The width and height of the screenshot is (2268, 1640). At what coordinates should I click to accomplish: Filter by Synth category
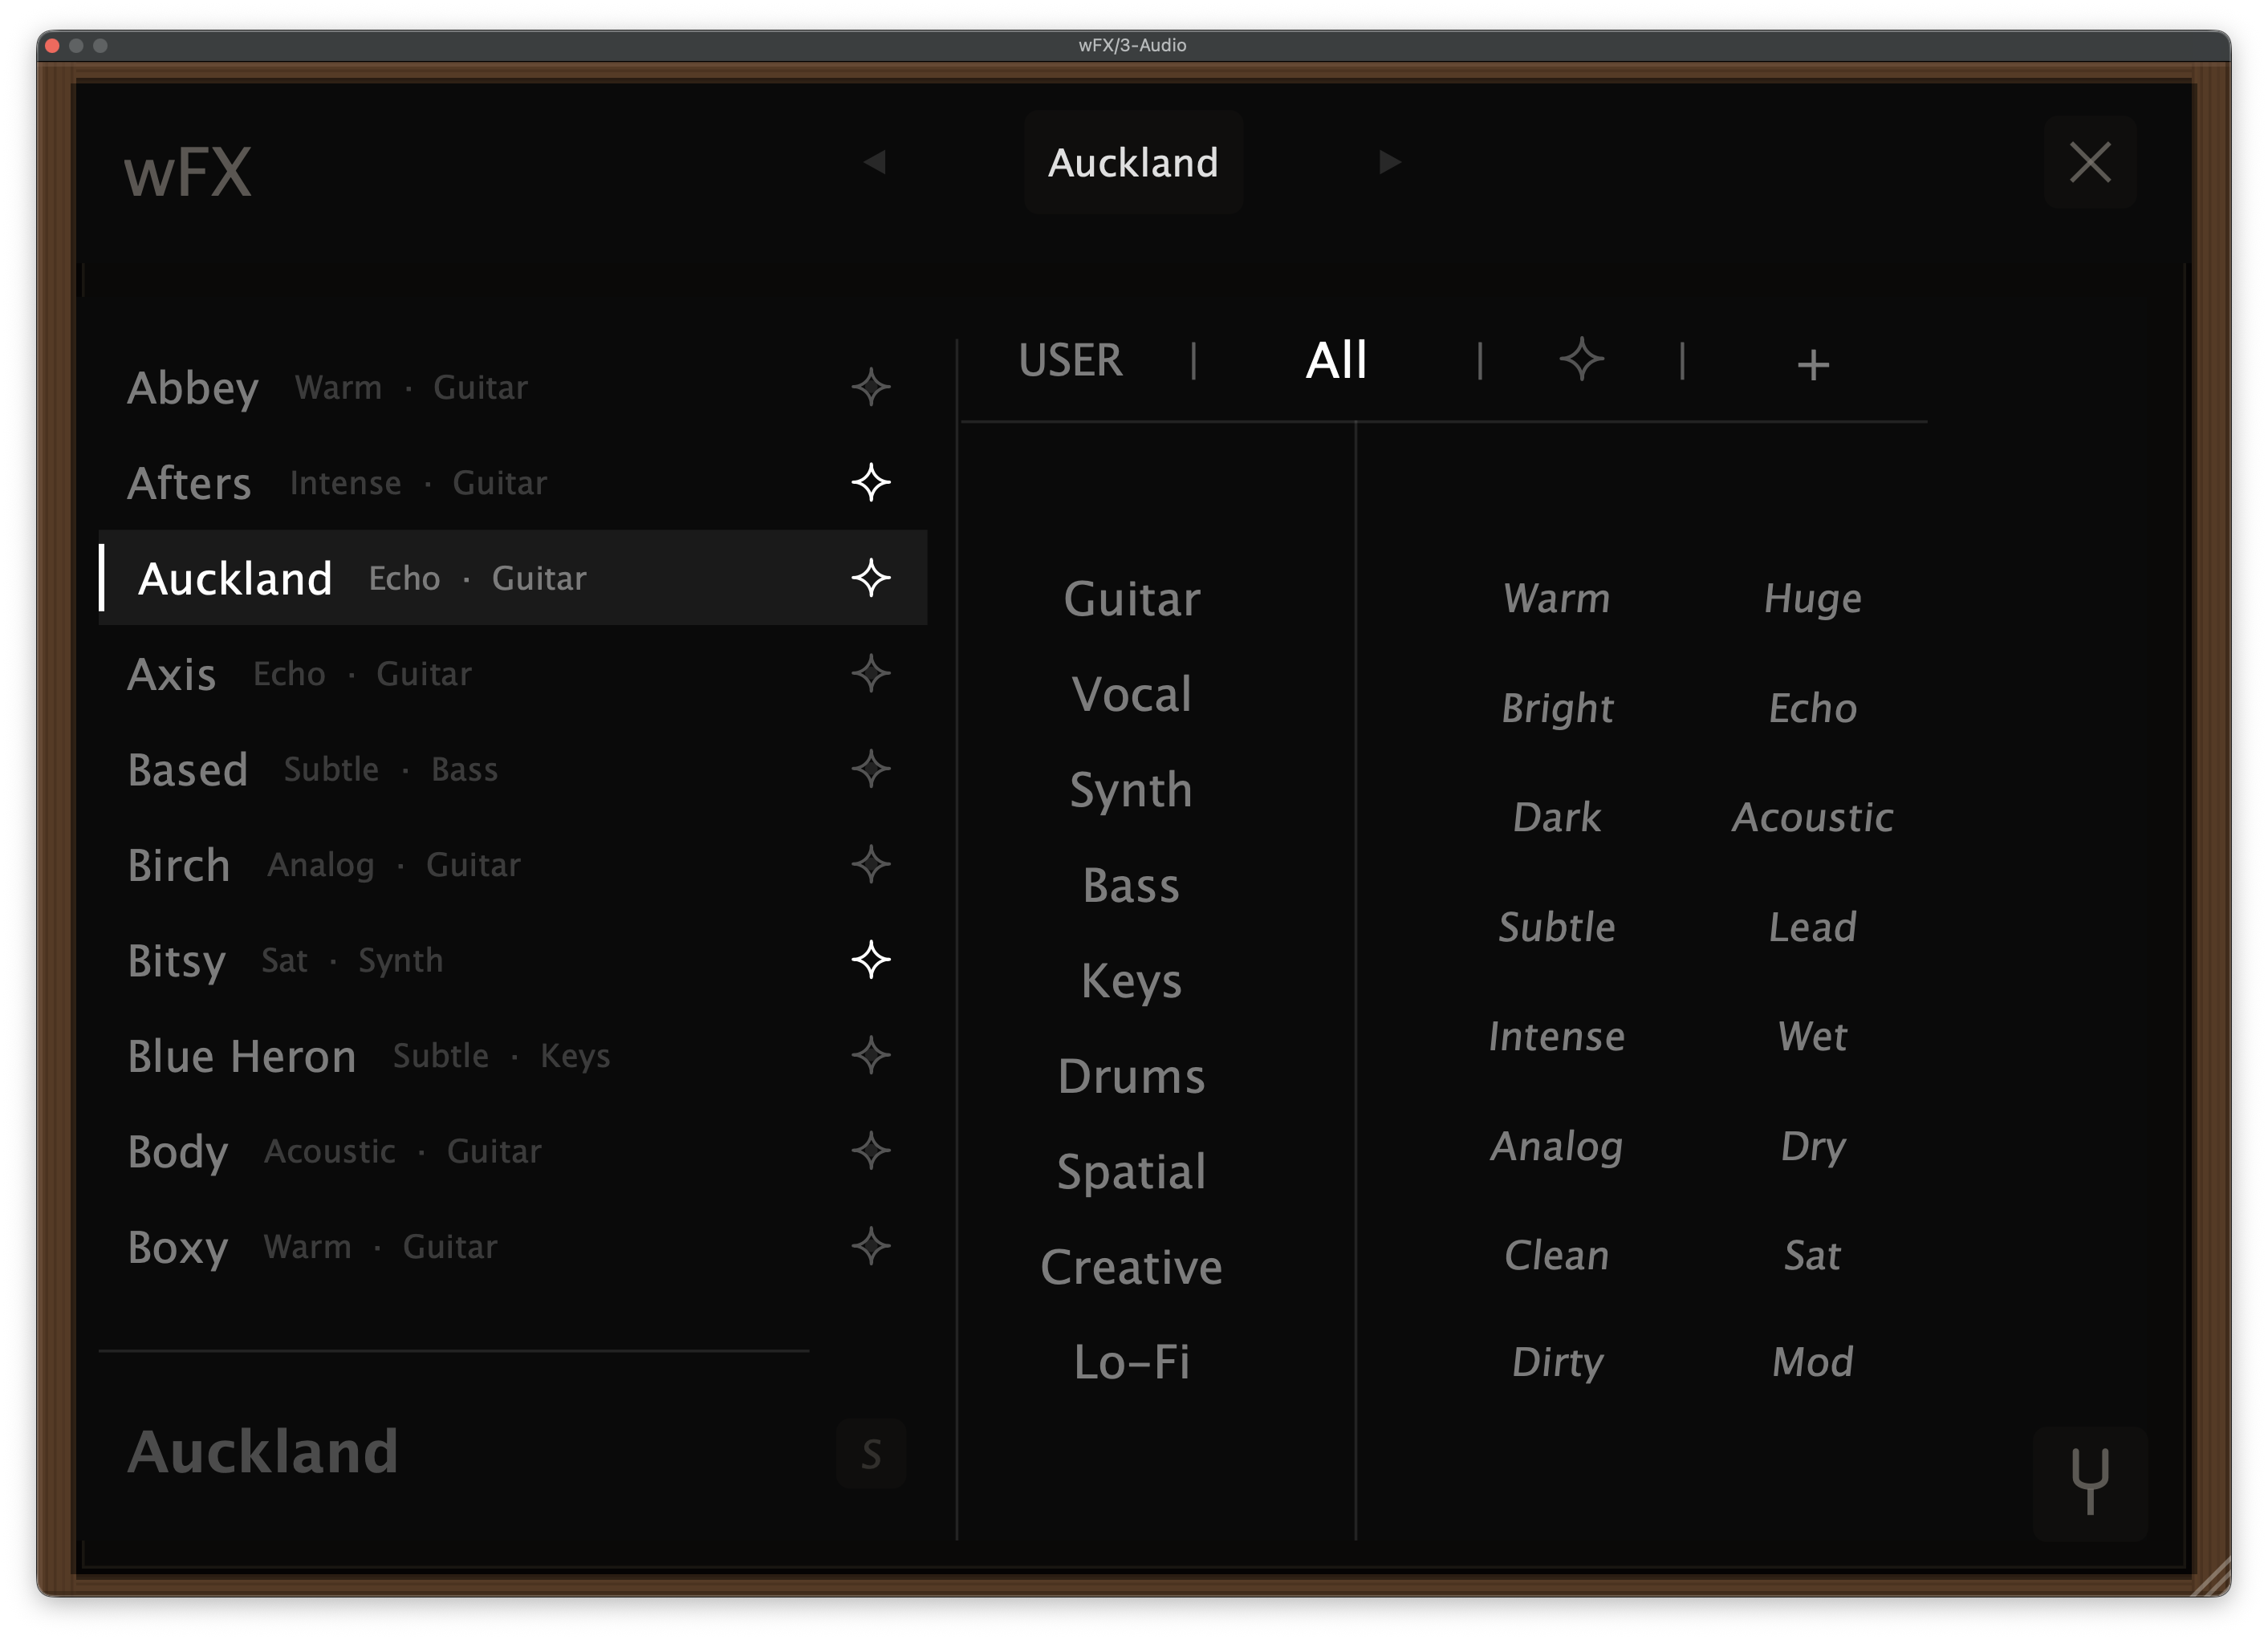tap(1131, 790)
